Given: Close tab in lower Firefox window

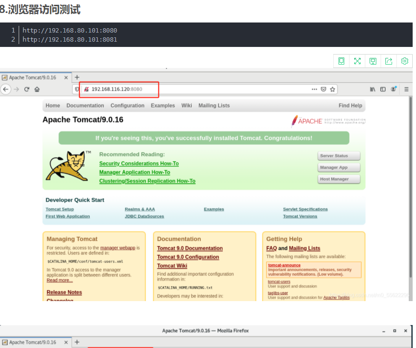Looking at the screenshot, I should pyautogui.click(x=66, y=342).
